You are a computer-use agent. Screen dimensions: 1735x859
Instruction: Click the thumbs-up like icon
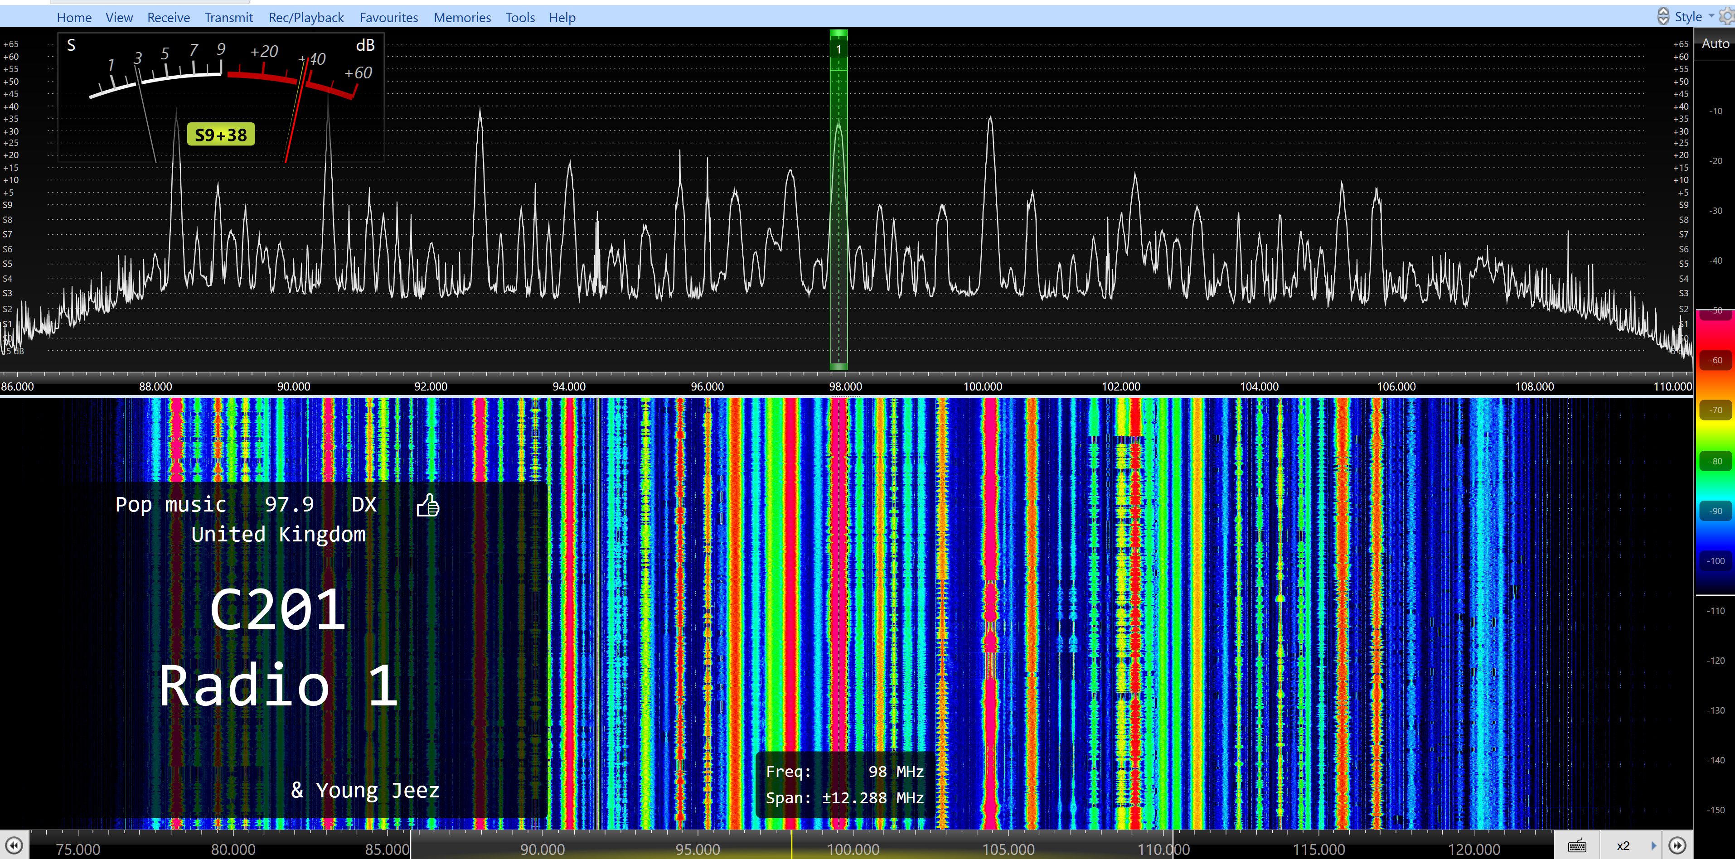[x=428, y=505]
